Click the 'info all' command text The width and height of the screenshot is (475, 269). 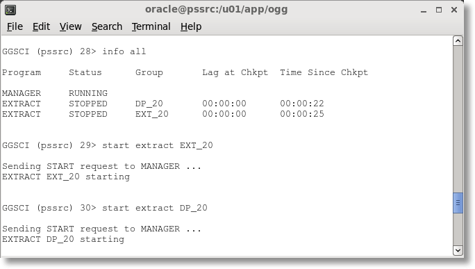(124, 51)
